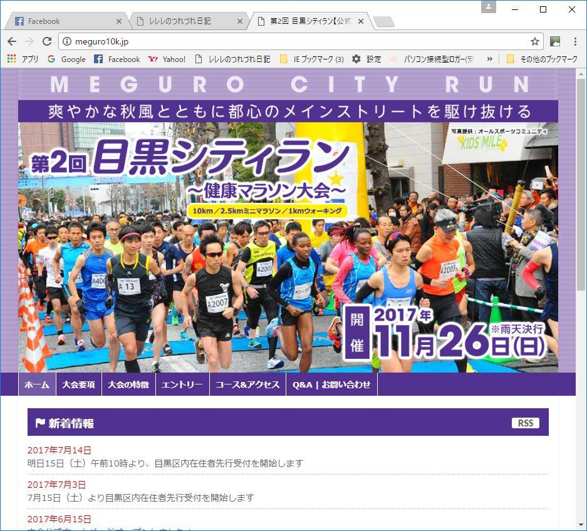The height and width of the screenshot is (531, 587).
Task: Go to the ホーム navigation item
Action: [37, 384]
